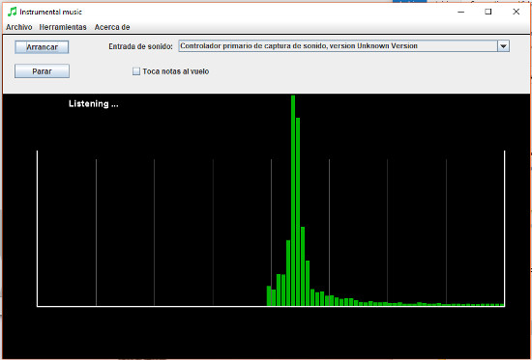Click the first gray vertical gridline in spectrum

[x=96, y=233]
